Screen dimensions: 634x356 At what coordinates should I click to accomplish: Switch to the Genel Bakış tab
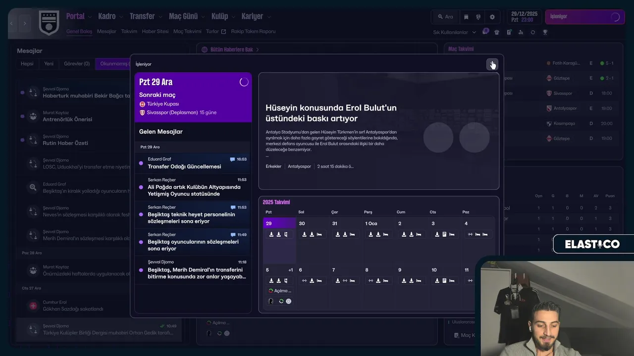coord(79,31)
